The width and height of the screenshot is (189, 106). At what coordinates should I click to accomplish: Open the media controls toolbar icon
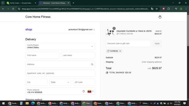click(176, 9)
